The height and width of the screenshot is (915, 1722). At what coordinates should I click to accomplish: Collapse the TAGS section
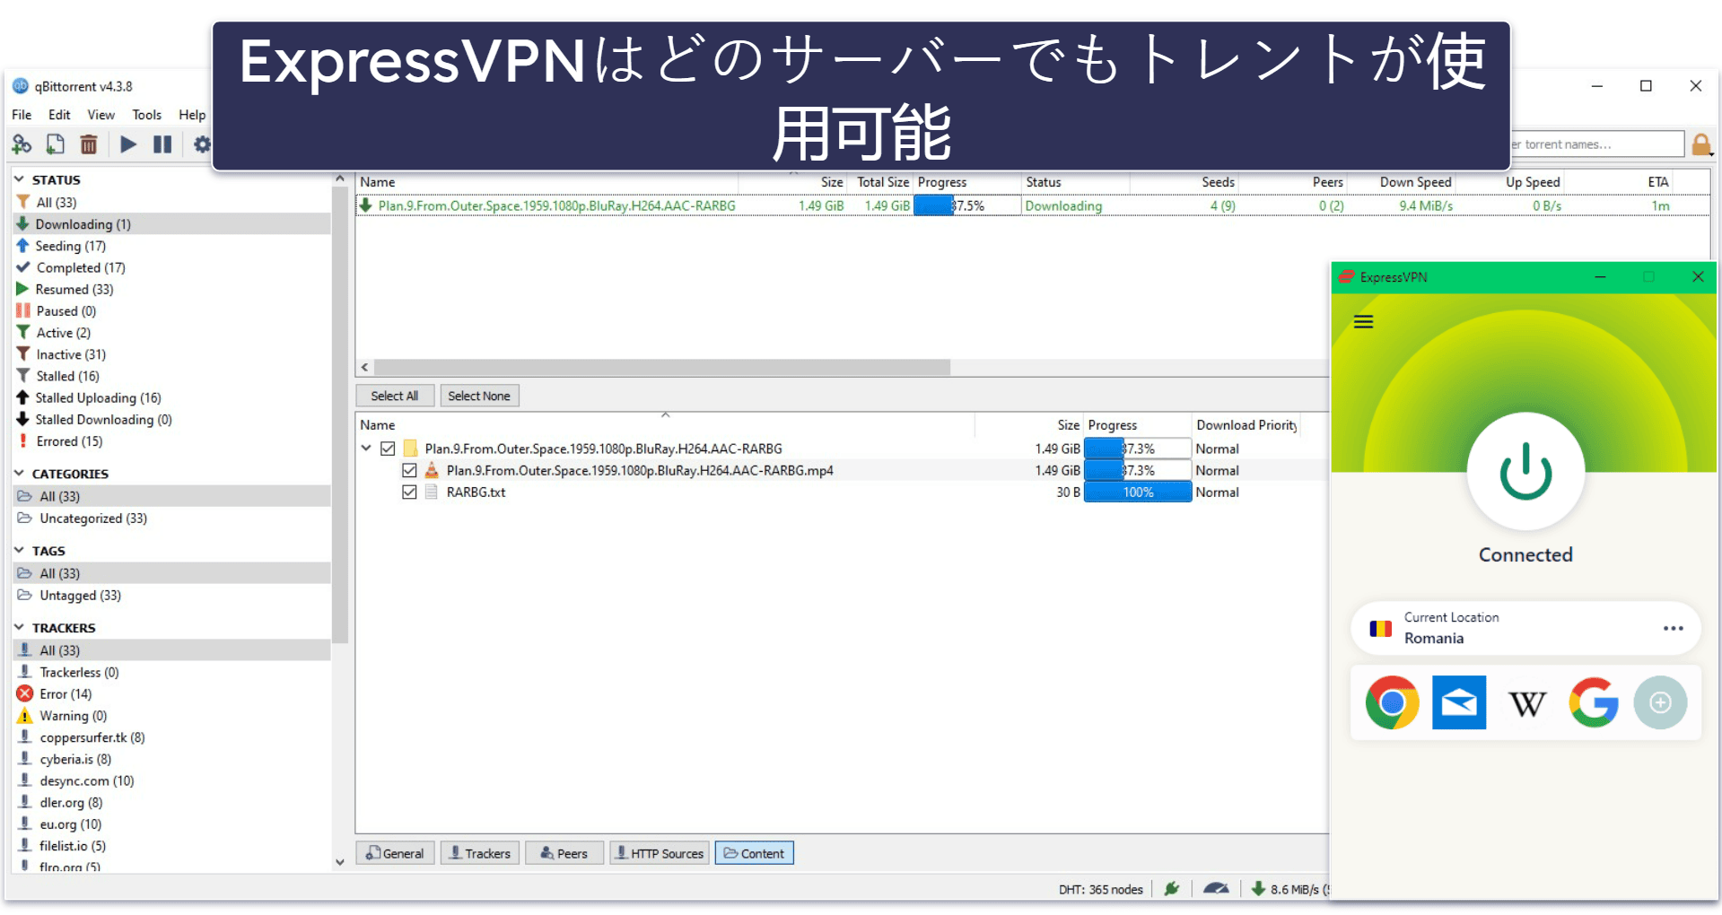pos(19,550)
